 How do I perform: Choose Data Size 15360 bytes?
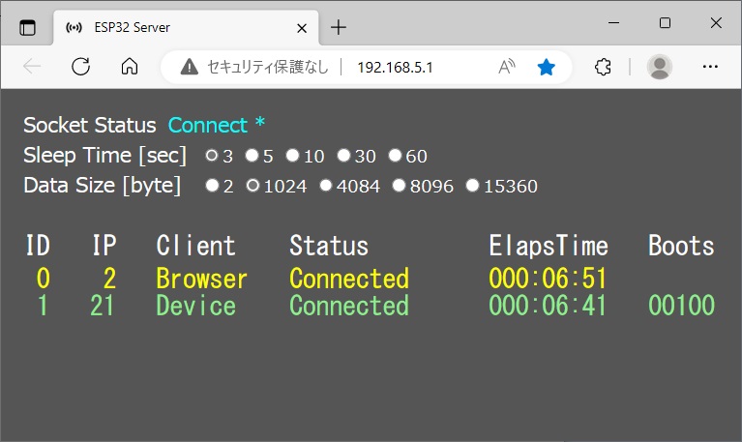(x=472, y=186)
